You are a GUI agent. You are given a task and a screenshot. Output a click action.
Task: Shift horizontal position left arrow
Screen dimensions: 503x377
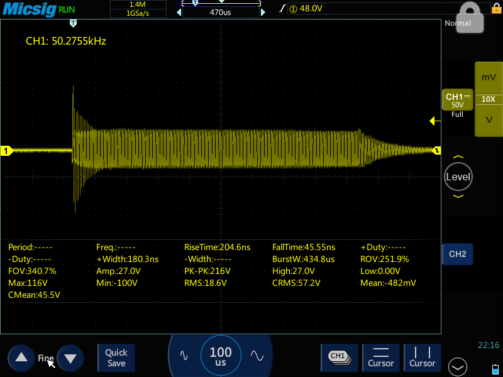pyautogui.click(x=179, y=12)
